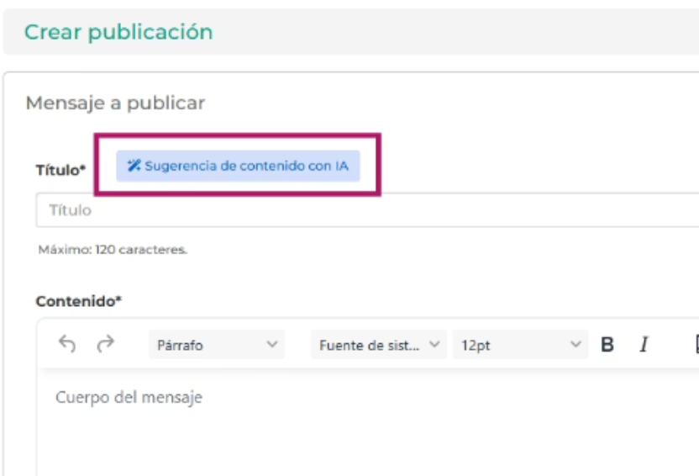Focus the Título input field
699x476 pixels.
[x=367, y=210]
